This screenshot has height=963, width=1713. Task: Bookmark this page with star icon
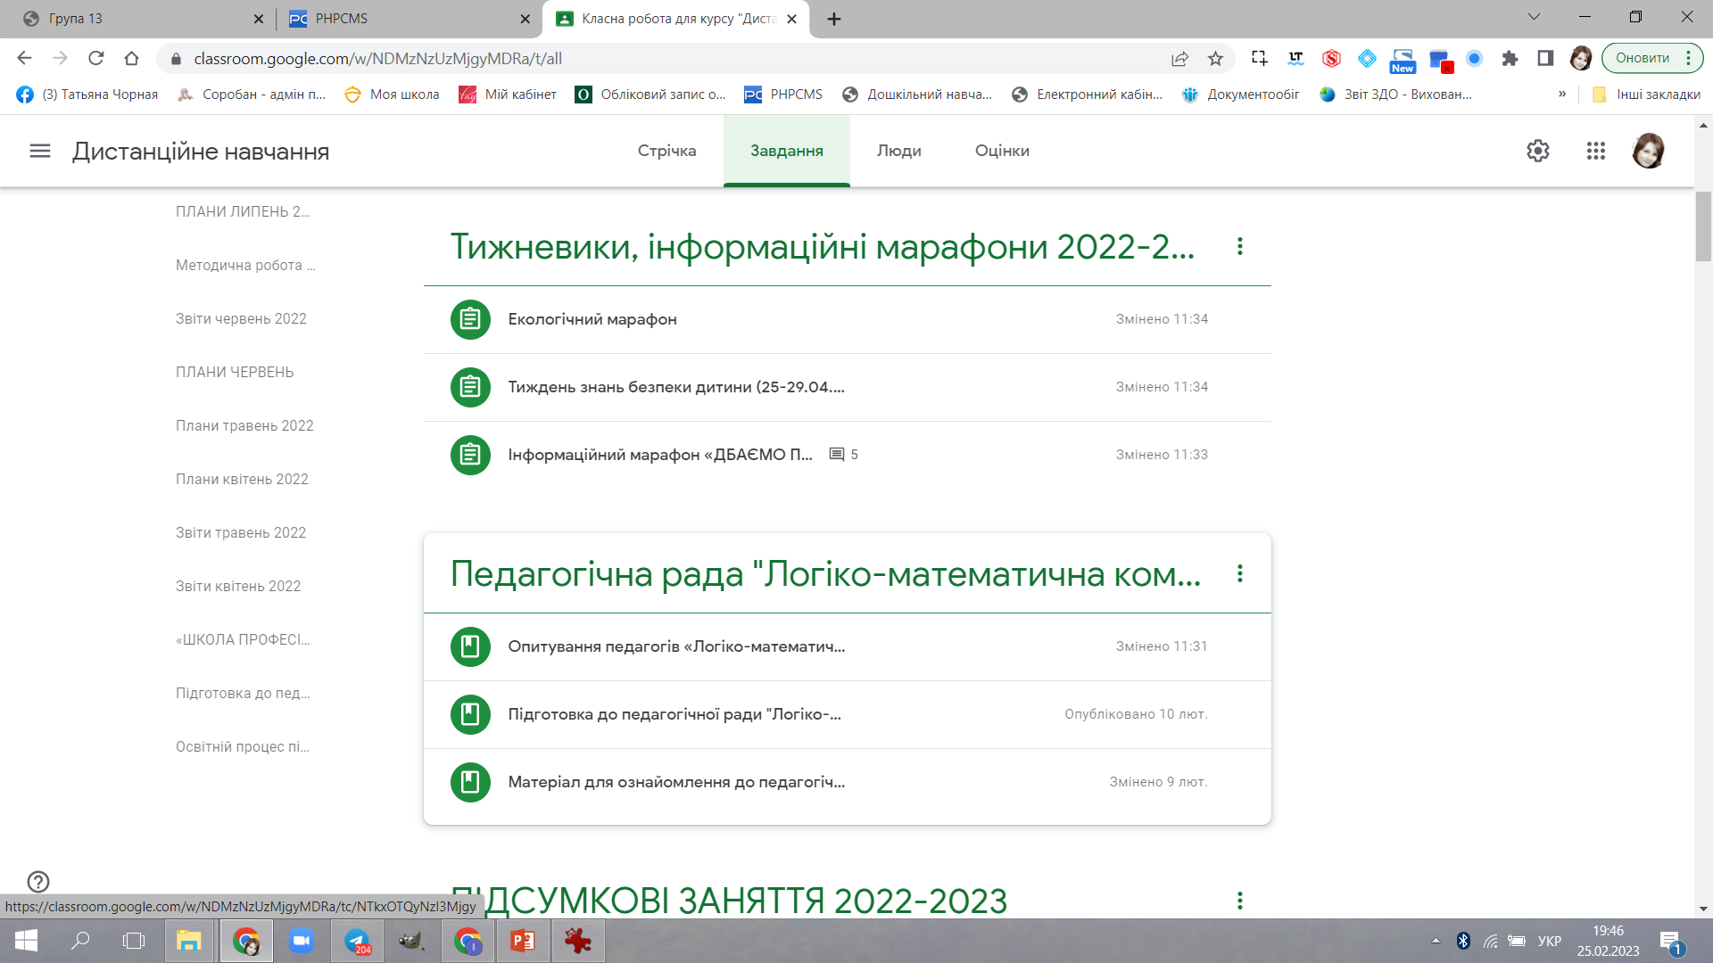pyautogui.click(x=1215, y=59)
